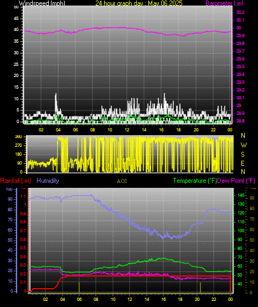Click the "22" hour label under humidity graph
This screenshot has height=307, width=258.
pyautogui.click(x=214, y=299)
